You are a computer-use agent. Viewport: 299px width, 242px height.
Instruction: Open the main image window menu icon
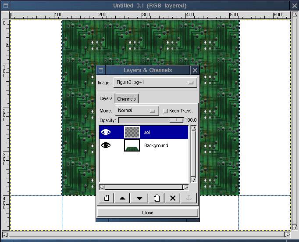[5, 5]
